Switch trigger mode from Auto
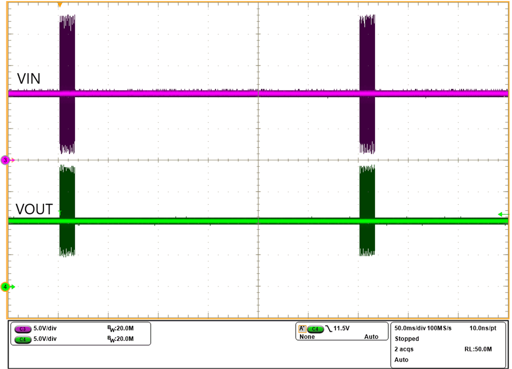 pyautogui.click(x=371, y=337)
